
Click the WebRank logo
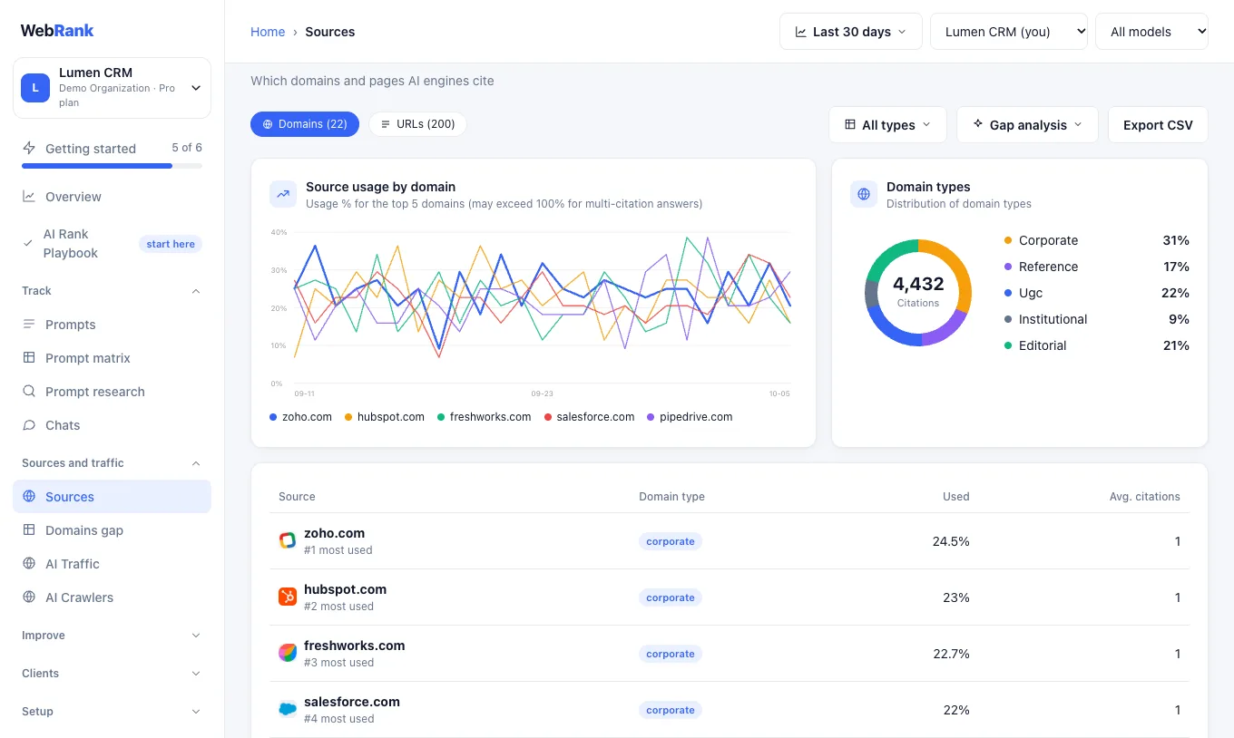[57, 30]
